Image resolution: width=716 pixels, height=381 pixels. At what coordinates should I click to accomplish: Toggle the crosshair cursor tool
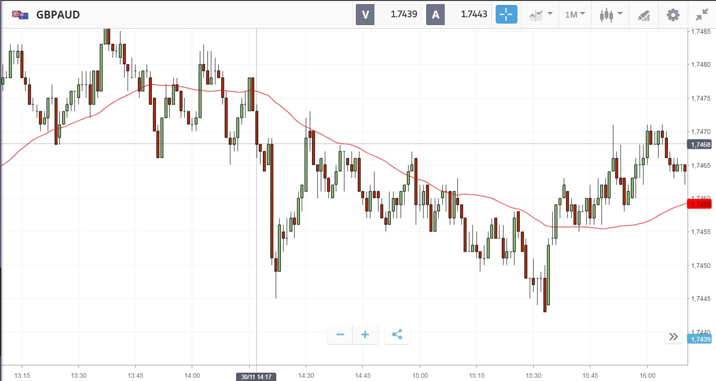[x=506, y=15]
